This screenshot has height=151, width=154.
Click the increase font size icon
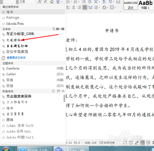click(40, 2)
